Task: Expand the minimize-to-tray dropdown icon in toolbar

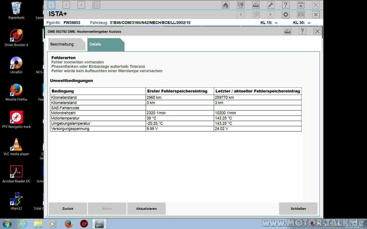Action: (x=300, y=5)
